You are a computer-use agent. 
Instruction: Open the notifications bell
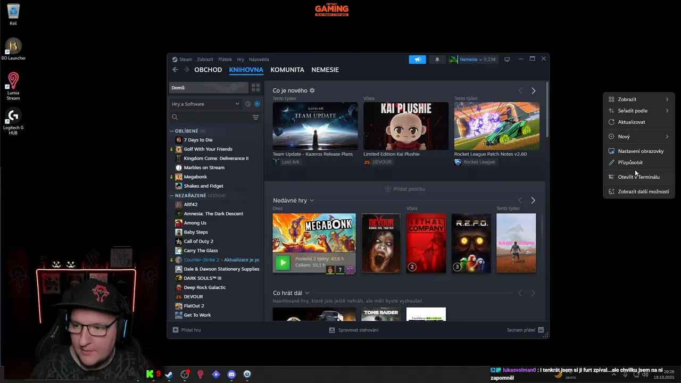(437, 60)
